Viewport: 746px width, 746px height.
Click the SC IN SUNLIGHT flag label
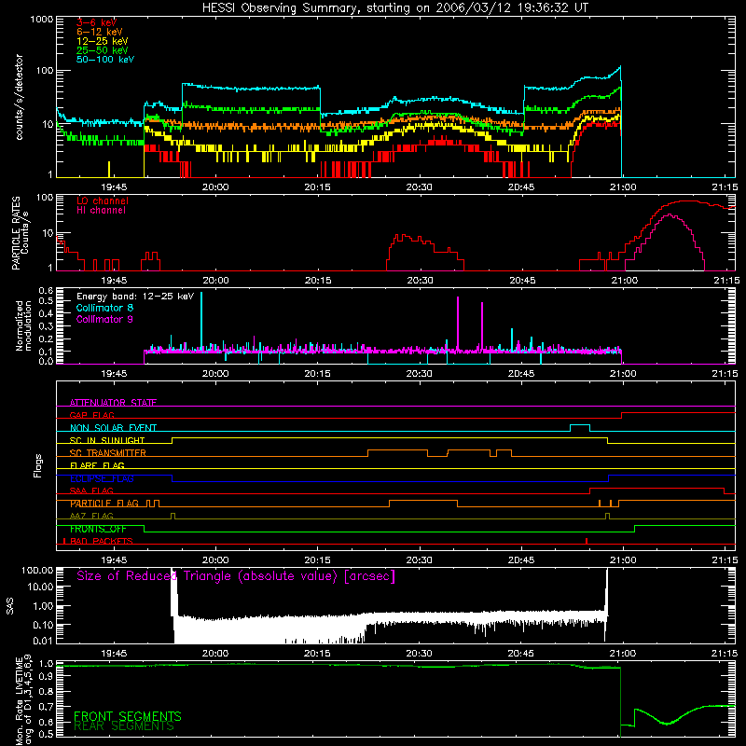pos(107,440)
